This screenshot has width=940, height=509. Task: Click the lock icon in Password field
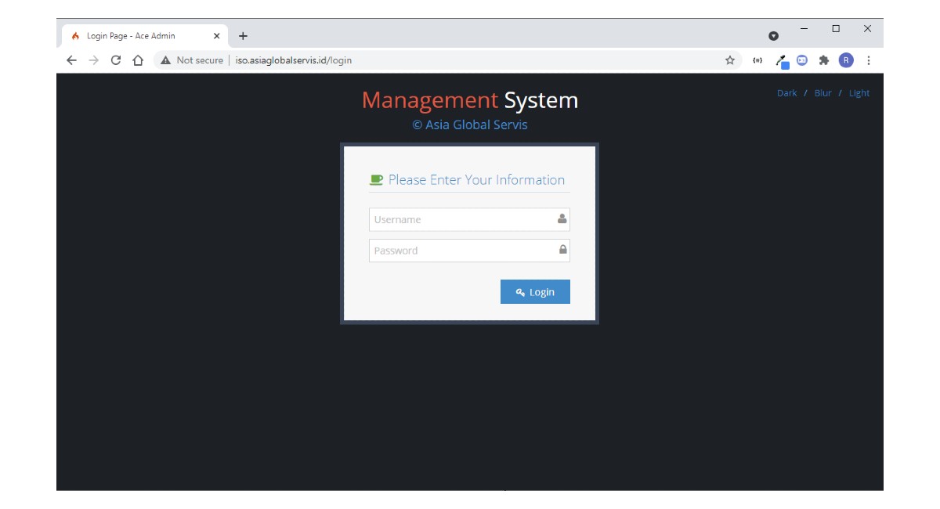coord(562,250)
